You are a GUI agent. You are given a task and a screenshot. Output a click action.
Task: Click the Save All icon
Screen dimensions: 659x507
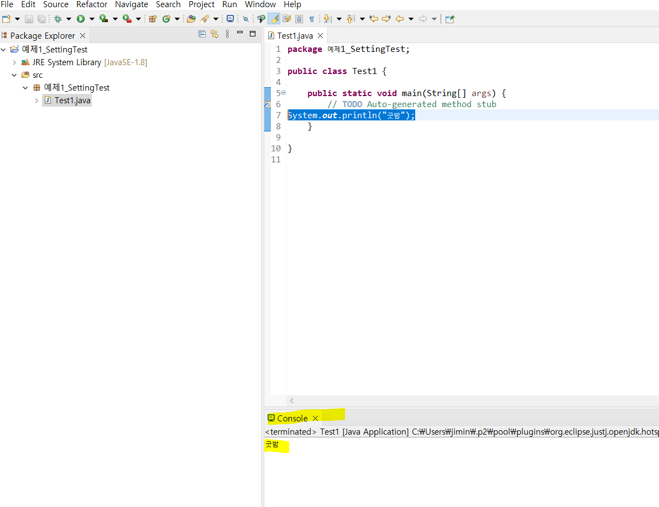tap(41, 19)
